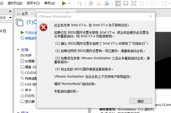
Task: Select the 打印机 device entry
Action: pyautogui.click(x=29, y=96)
